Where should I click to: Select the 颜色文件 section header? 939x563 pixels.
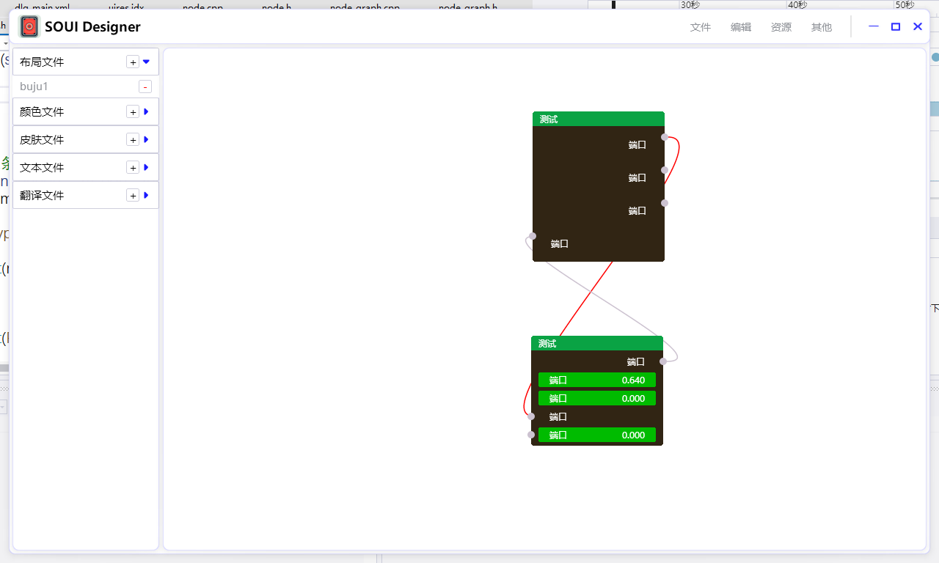pos(86,112)
